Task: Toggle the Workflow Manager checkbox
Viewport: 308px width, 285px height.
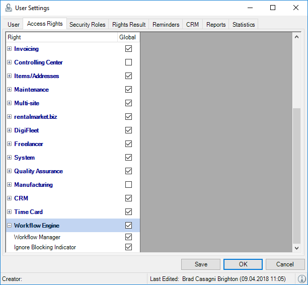Action: point(128,237)
